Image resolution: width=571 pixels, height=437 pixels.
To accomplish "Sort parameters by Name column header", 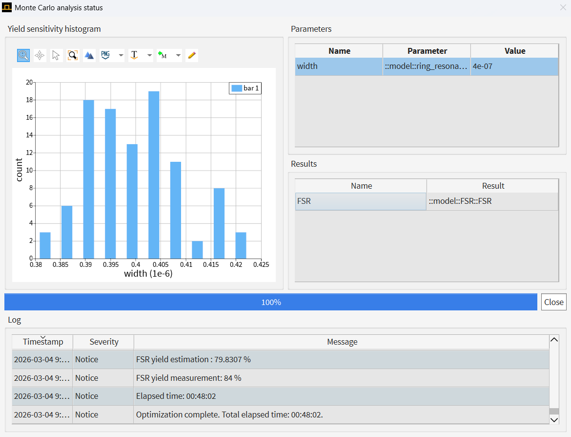I will (339, 51).
